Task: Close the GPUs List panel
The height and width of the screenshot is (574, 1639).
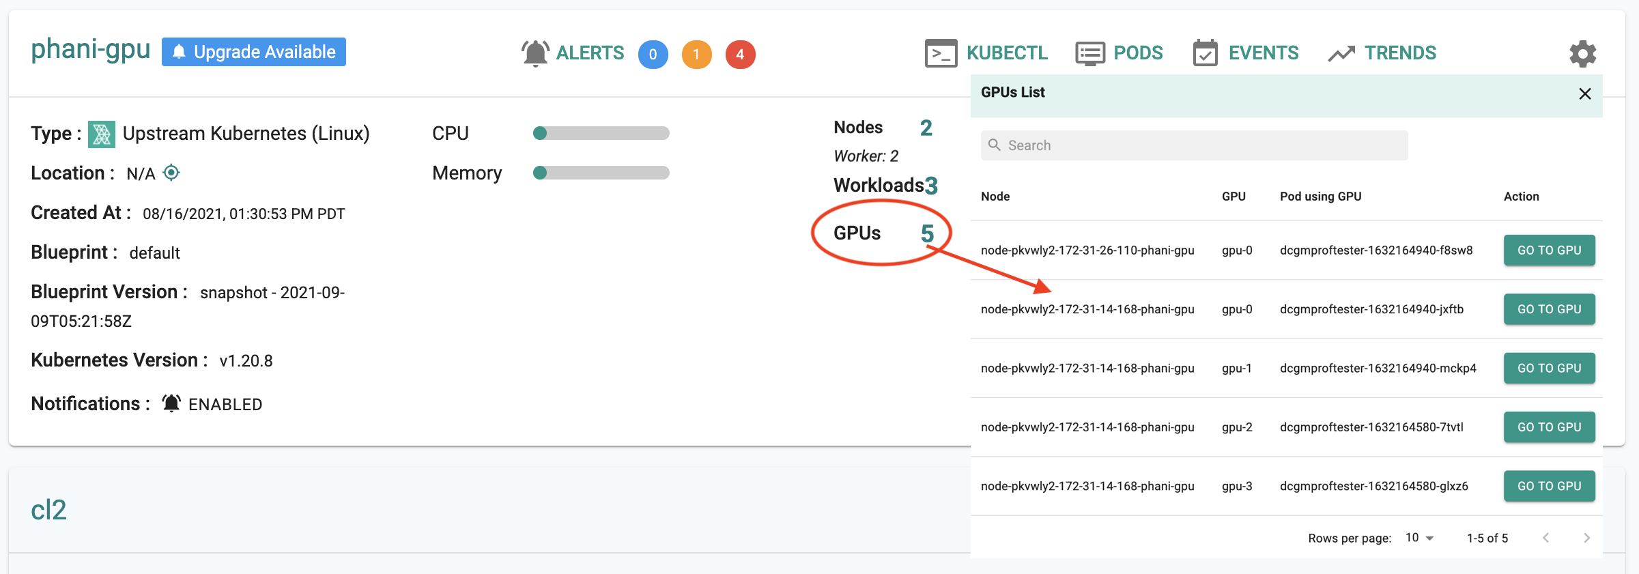Action: (x=1585, y=94)
